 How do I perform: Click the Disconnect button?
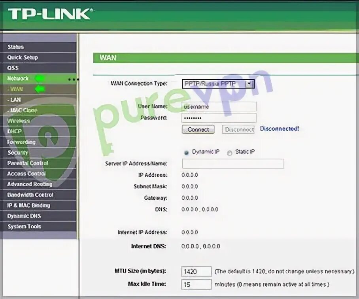[238, 129]
